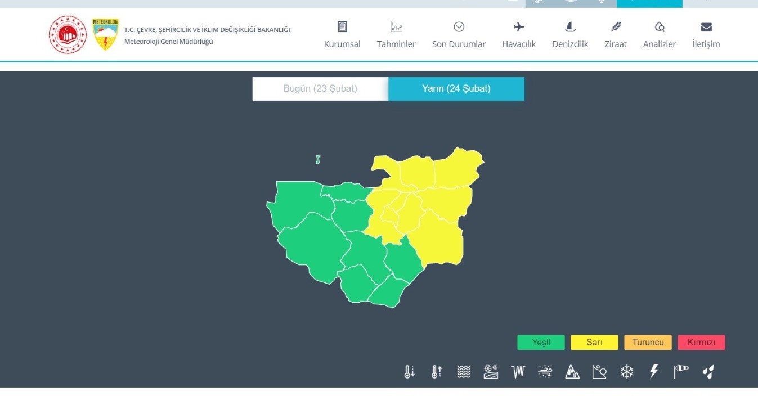Open the Havacılık menu

click(519, 35)
